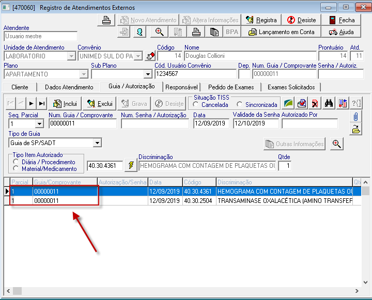Click the question mark bracket icon
The height and width of the screenshot is (300, 372).
(356, 103)
